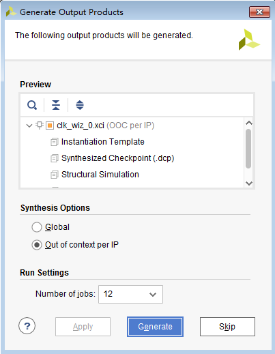The height and width of the screenshot is (354, 275).
Task: Select the Synthesized Checkpoint (.dcp) entry
Action: (x=118, y=158)
